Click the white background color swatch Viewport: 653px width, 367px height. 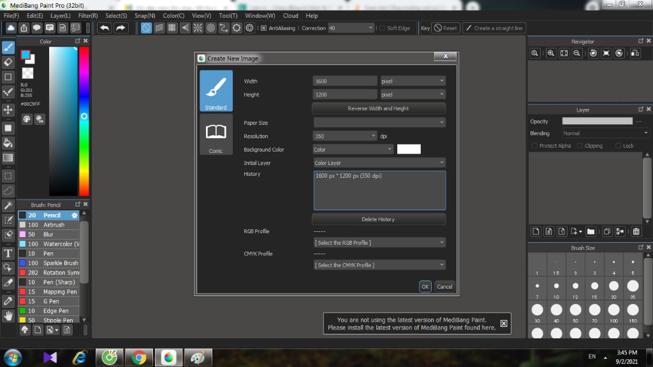pyautogui.click(x=409, y=149)
